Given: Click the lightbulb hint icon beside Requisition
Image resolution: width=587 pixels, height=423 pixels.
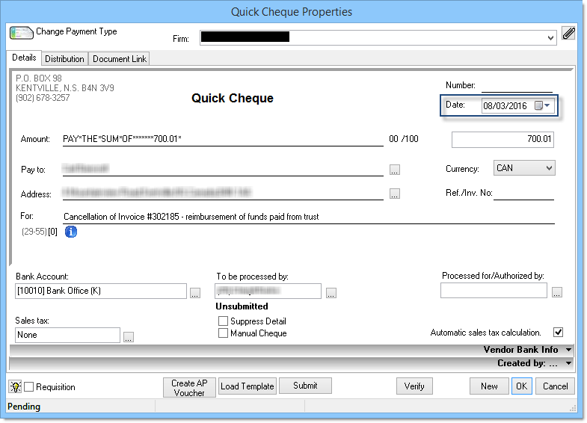Looking at the screenshot, I should point(16,386).
